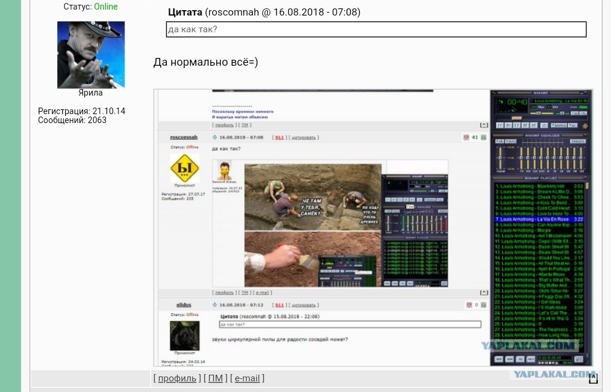Click the Winamp next track button
Screen dimensions: 611x392
pyautogui.click(x=534, y=125)
